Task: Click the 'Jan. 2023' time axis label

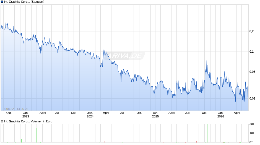Action: [x=26, y=115]
